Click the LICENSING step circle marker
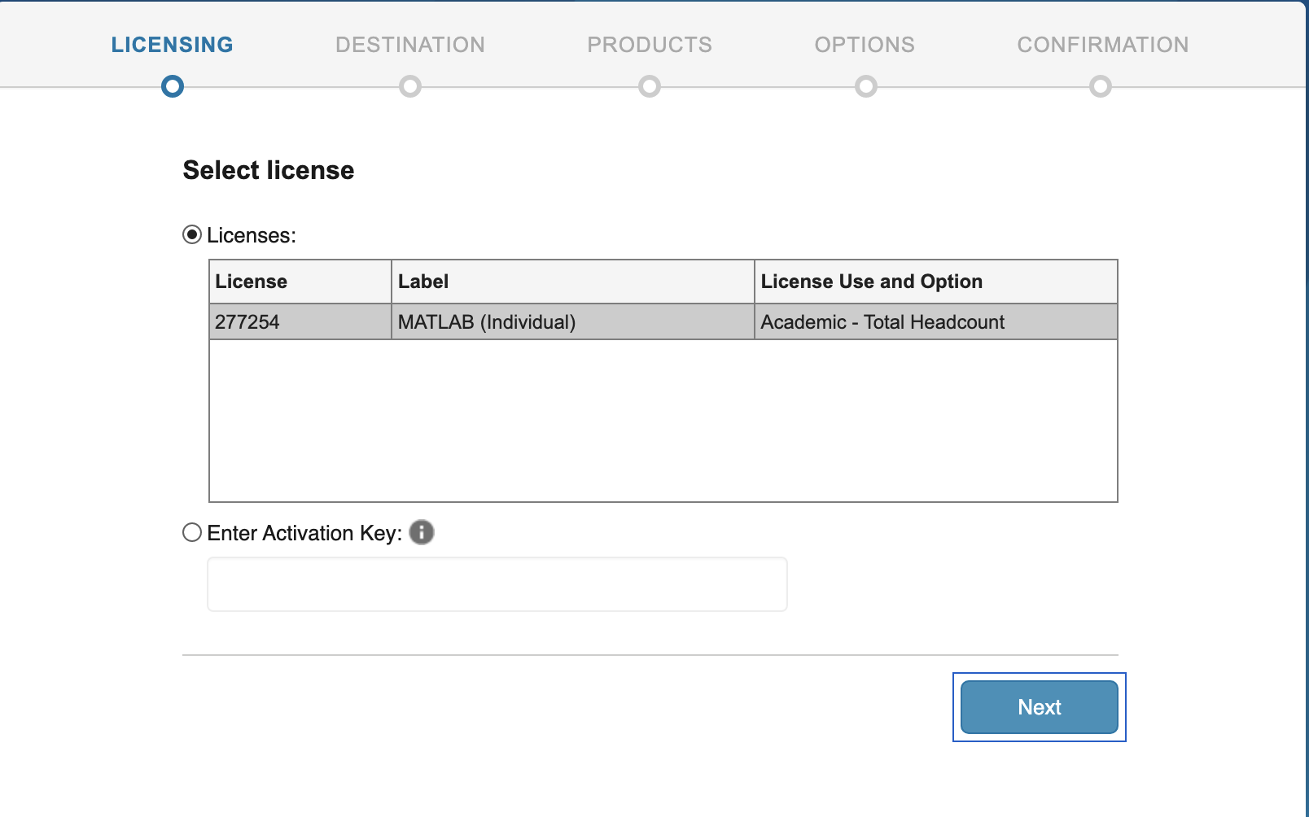This screenshot has width=1309, height=817. coord(173,86)
